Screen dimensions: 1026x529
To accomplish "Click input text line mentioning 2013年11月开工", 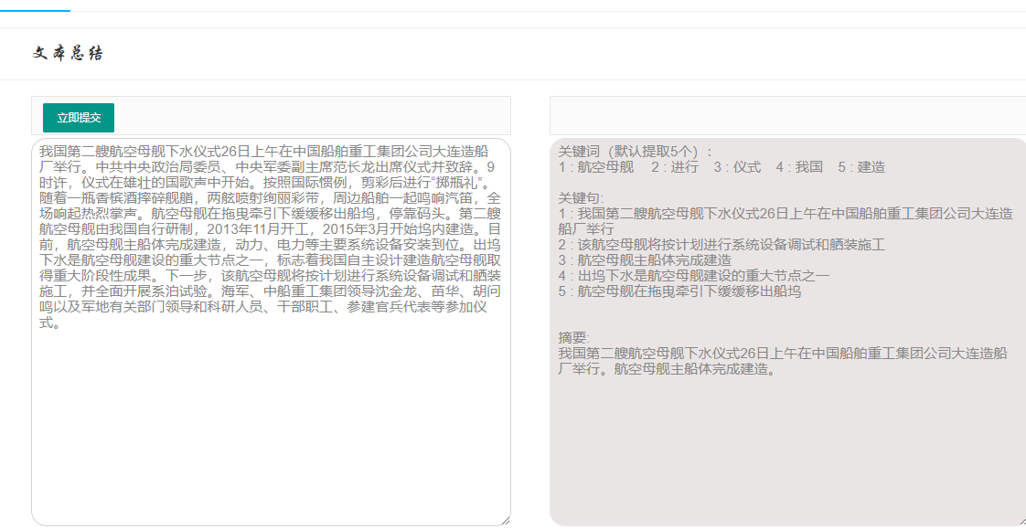I will tap(271, 229).
